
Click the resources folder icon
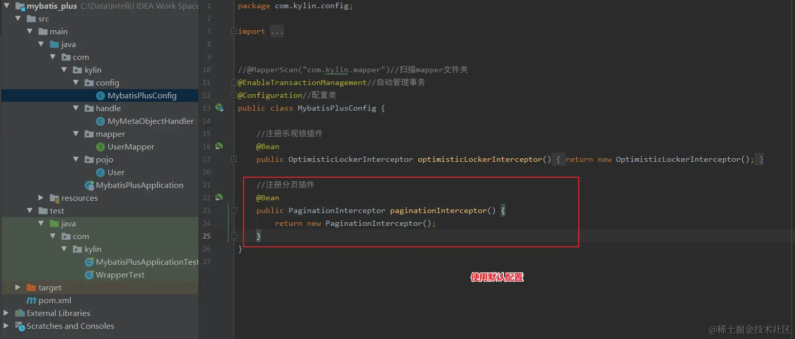coord(54,198)
